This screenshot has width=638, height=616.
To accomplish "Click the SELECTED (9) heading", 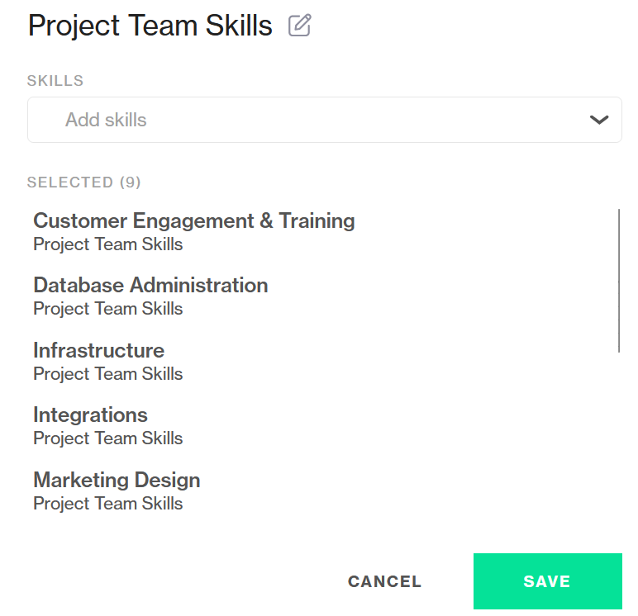I will (x=83, y=182).
